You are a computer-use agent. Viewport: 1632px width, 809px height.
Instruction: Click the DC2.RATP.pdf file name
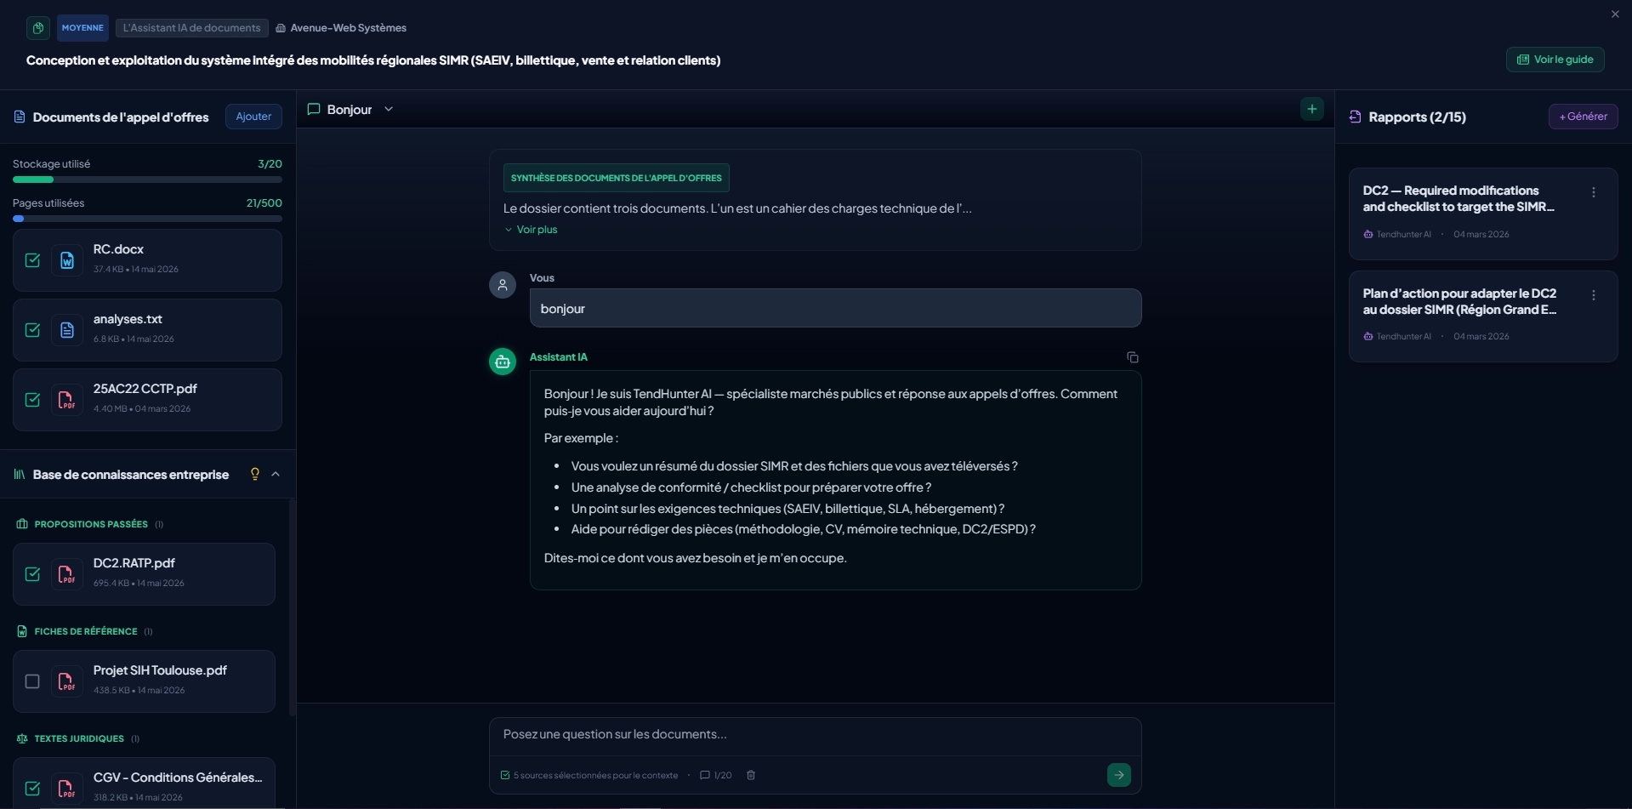coord(134,563)
